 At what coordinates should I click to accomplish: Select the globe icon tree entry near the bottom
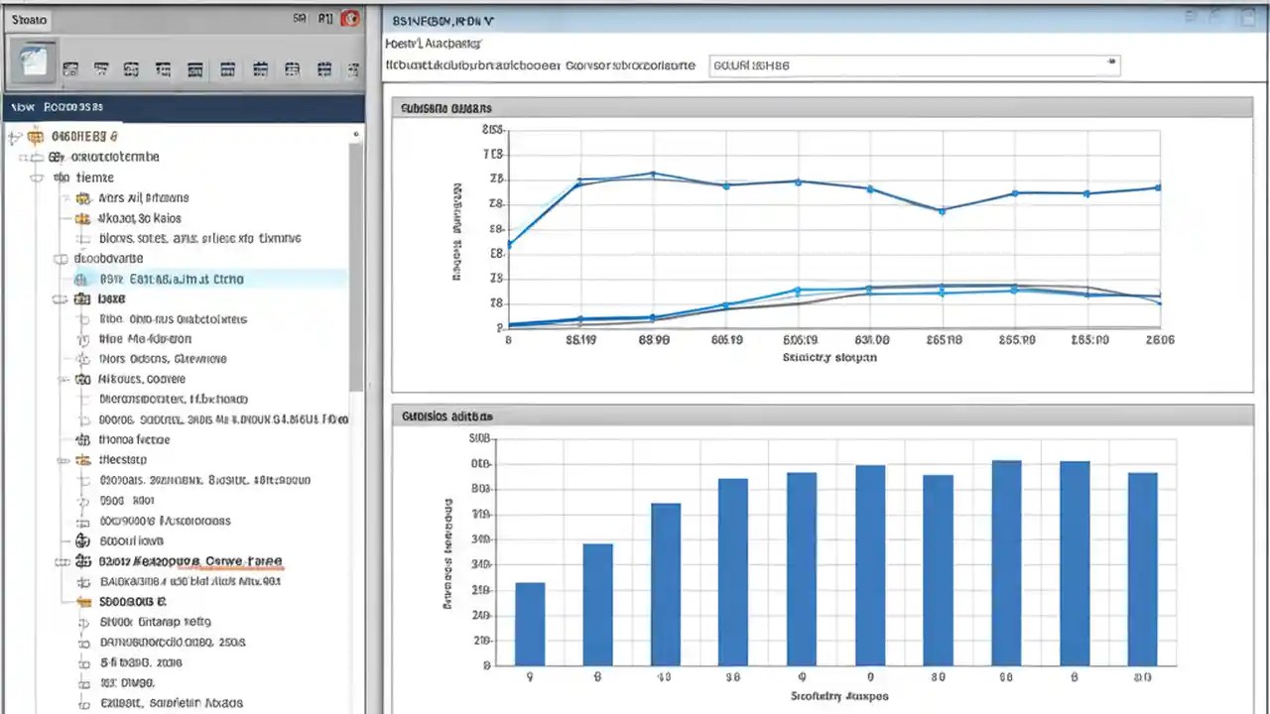point(84,540)
